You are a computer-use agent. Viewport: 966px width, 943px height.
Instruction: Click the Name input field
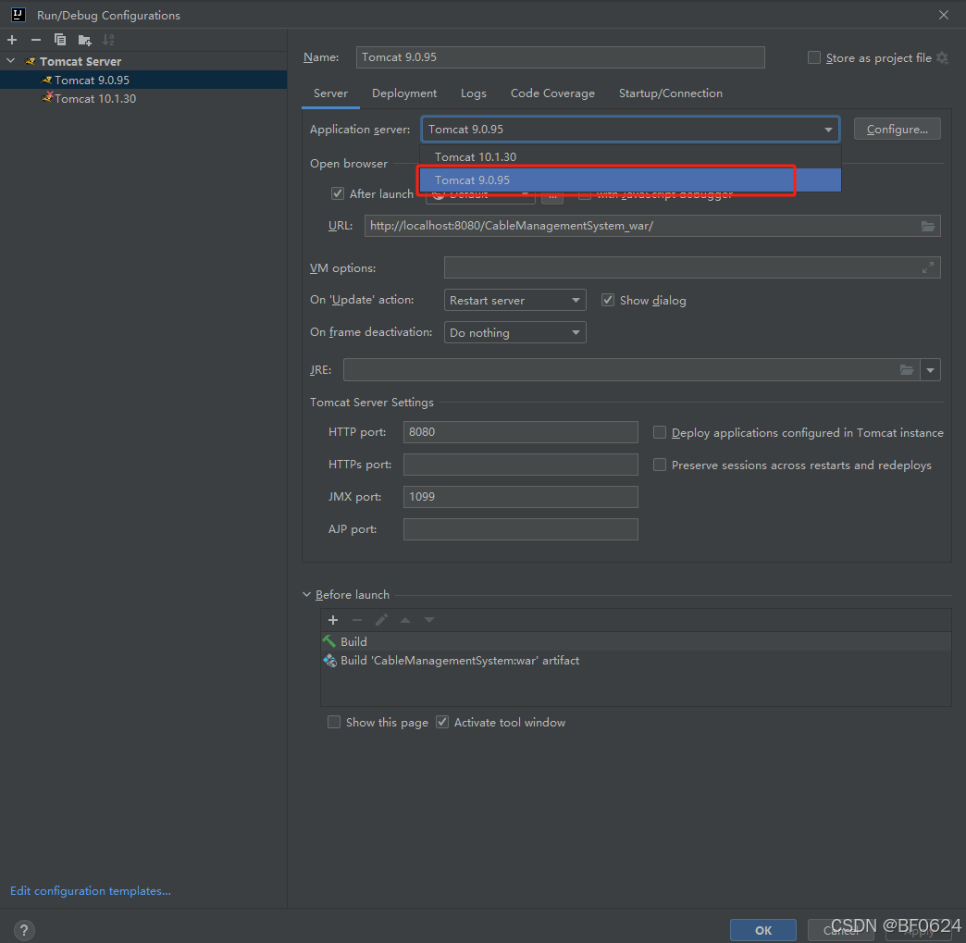[x=560, y=57]
